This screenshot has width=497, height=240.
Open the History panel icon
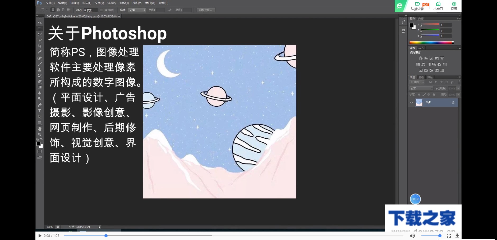tap(403, 22)
